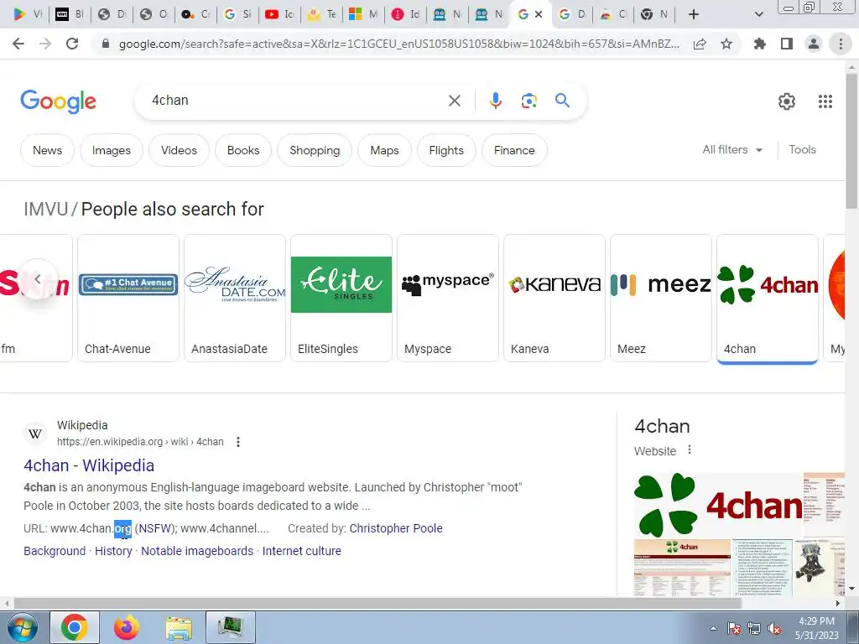Filter results by Finance
This screenshot has height=644, width=859.
click(x=514, y=150)
